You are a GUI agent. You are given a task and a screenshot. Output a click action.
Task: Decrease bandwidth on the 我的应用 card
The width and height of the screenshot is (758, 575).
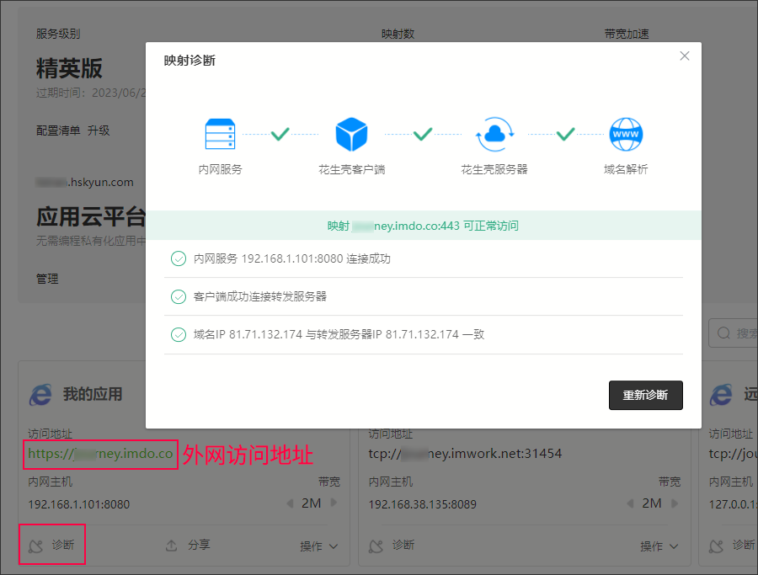tap(290, 503)
